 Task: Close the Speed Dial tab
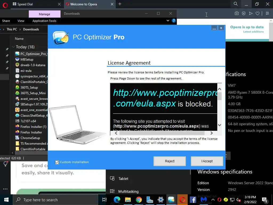point(59,4)
